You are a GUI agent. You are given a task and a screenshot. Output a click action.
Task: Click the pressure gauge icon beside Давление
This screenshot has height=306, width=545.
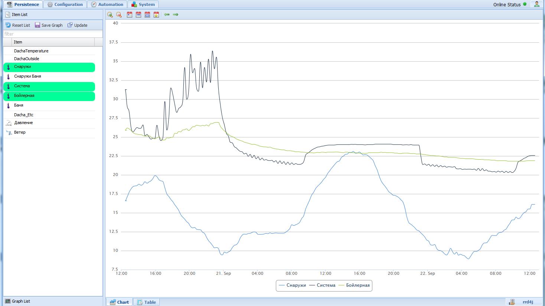click(x=9, y=123)
